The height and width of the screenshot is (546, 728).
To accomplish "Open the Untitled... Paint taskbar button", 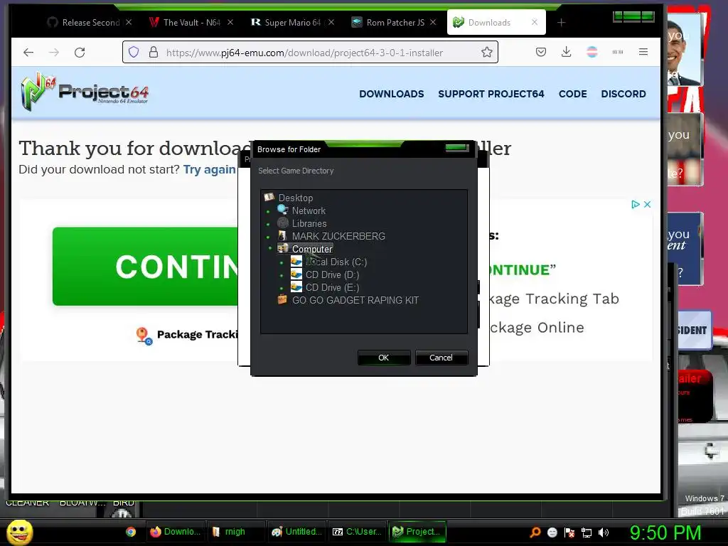I will tap(296, 532).
